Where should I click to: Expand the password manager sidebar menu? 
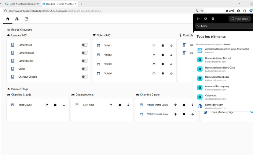pos(198,19)
